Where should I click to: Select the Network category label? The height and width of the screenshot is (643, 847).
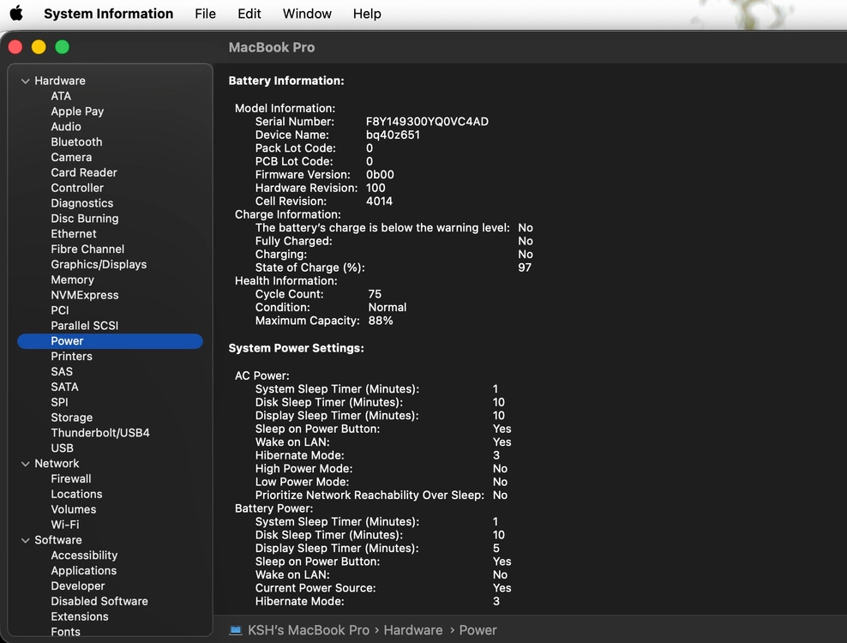pos(57,464)
